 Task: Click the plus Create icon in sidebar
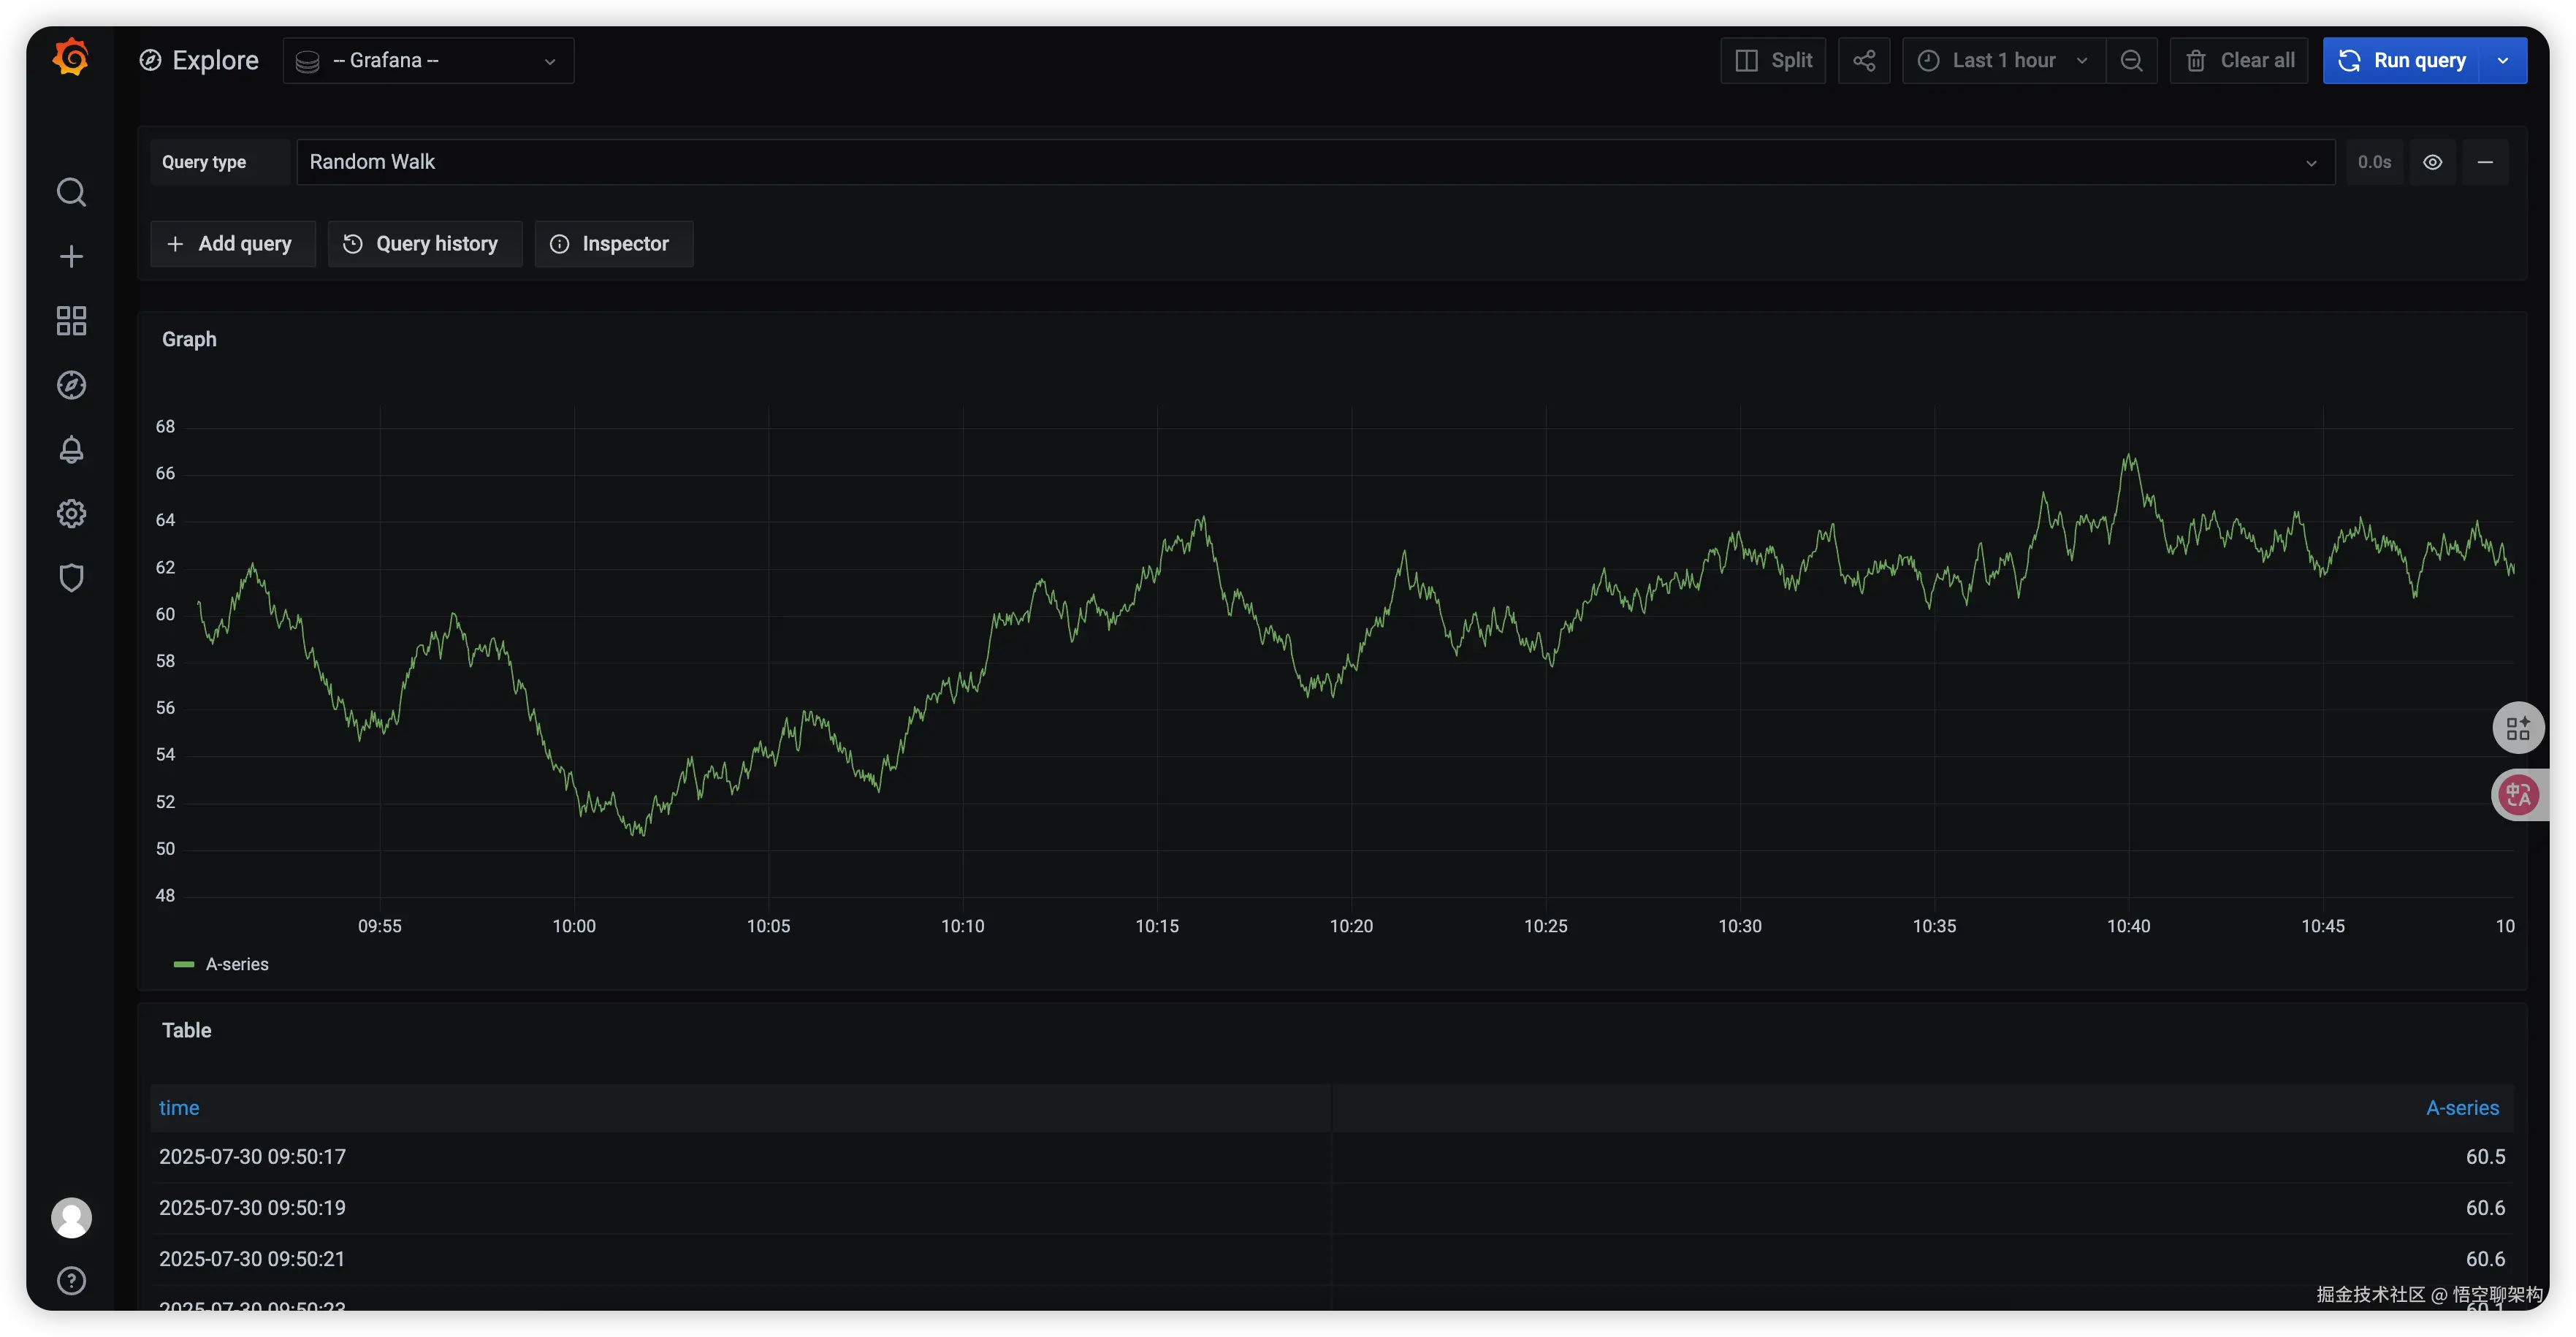point(71,257)
